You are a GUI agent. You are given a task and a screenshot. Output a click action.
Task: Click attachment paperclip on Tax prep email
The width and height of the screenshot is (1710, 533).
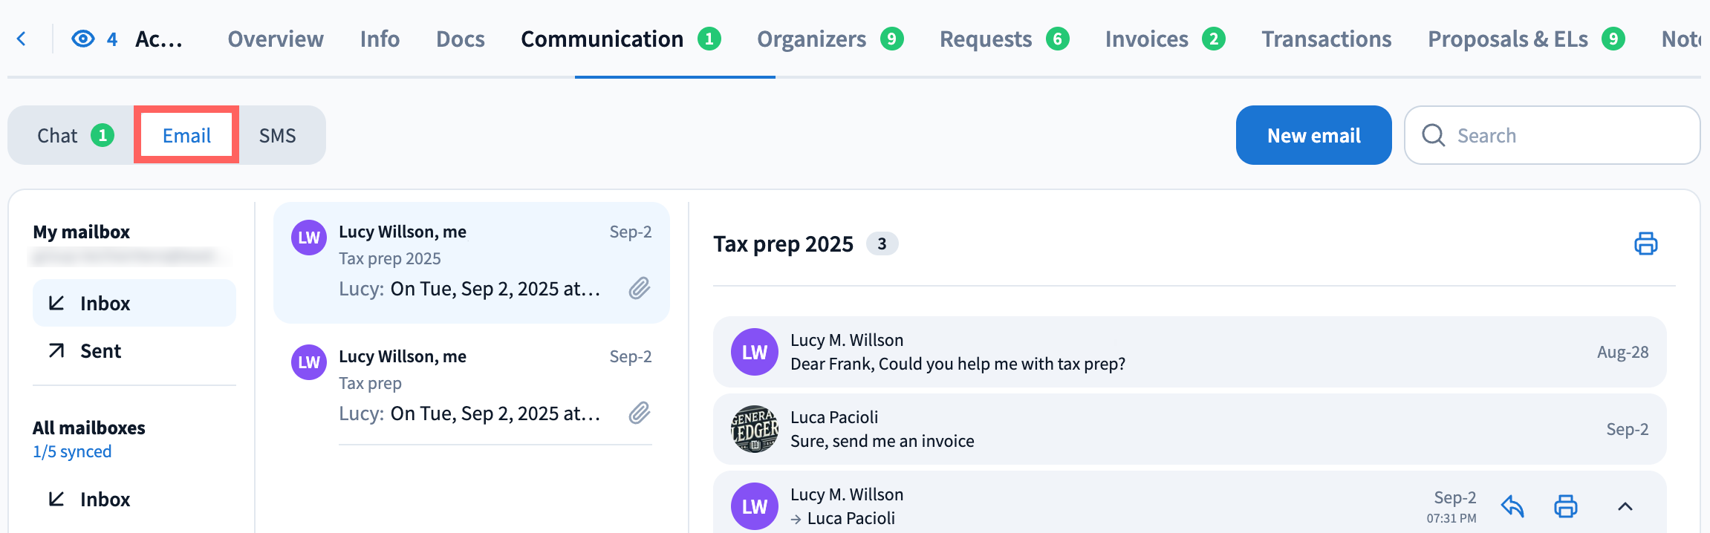640,413
